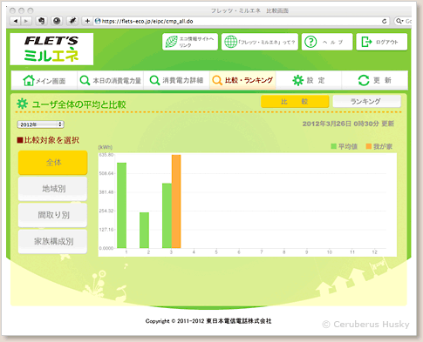Click the gear icon beside ユーザ全体の平均と比較
The height and width of the screenshot is (342, 423).
click(x=23, y=104)
